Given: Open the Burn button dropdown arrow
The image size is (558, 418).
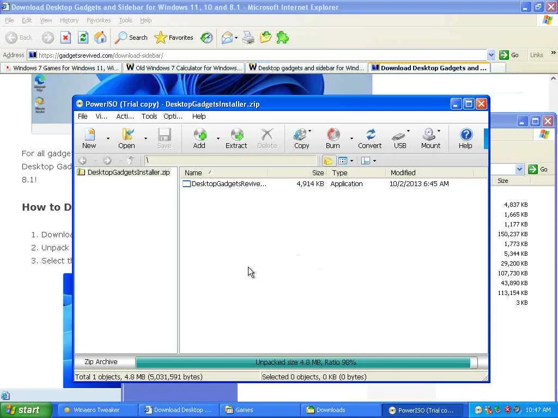Looking at the screenshot, I should point(351,139).
